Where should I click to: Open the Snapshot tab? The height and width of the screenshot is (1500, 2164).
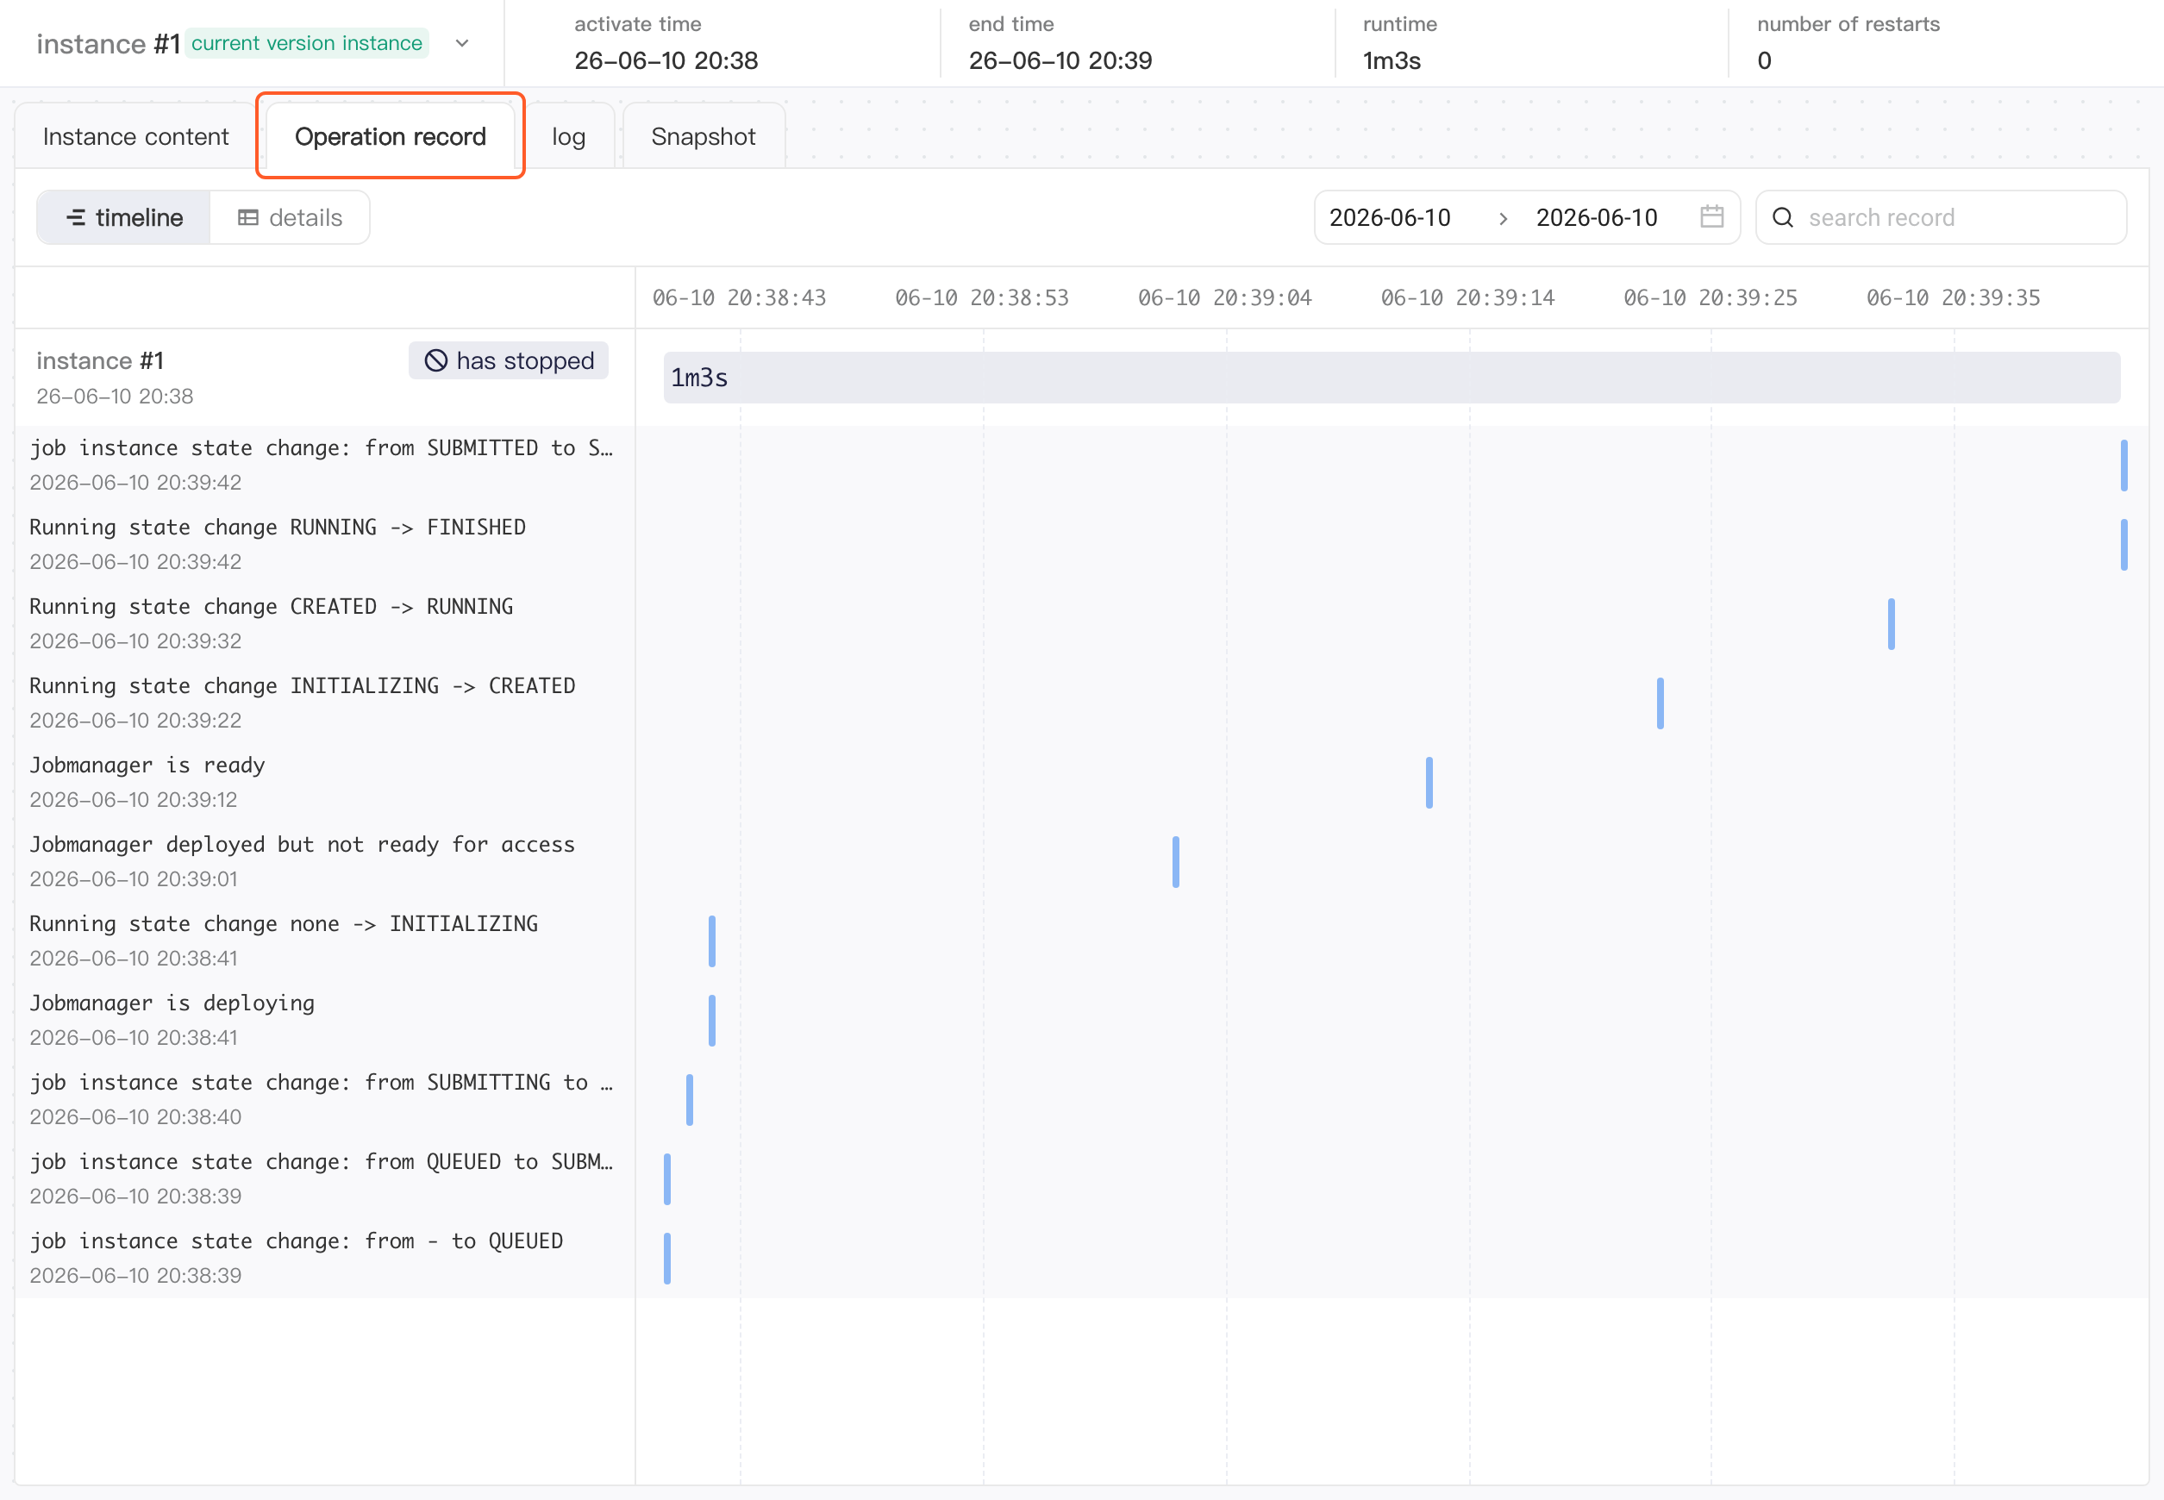[x=704, y=137]
